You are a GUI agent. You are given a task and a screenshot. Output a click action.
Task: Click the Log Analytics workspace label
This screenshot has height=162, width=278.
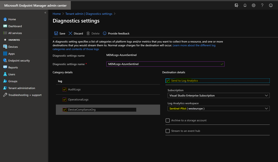pos(183,103)
